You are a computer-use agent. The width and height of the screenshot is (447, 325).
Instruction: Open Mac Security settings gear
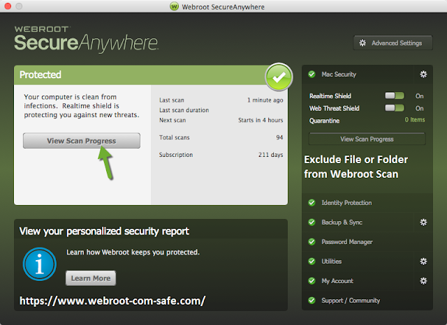tap(423, 75)
